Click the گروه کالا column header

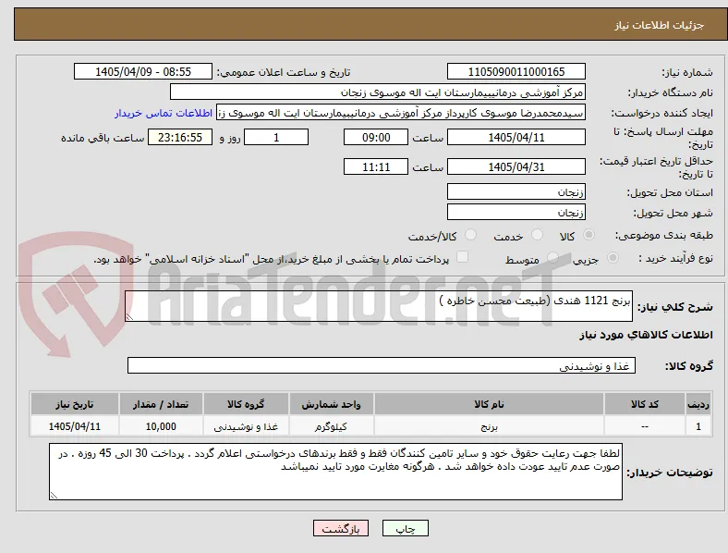coord(246,404)
